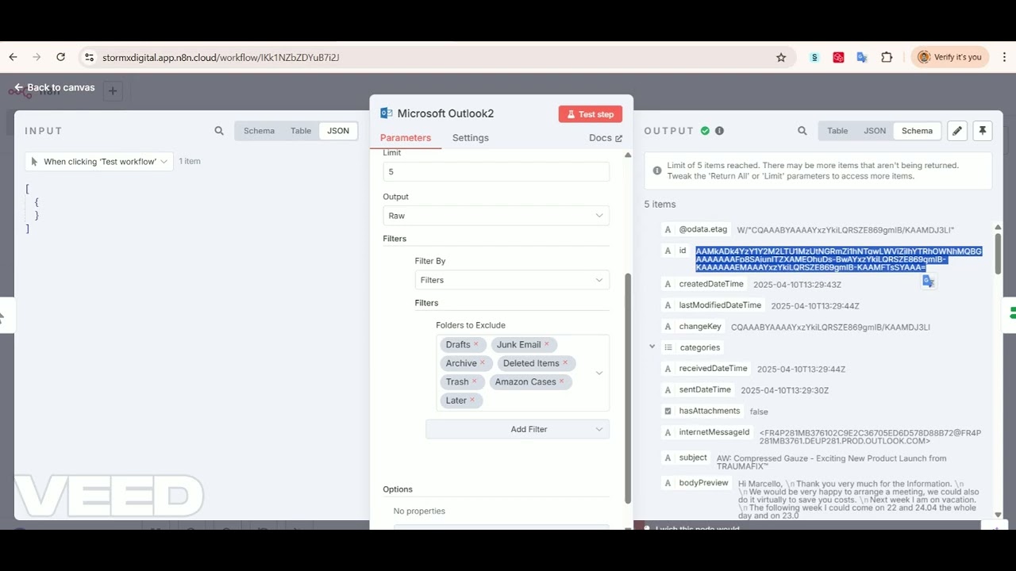Remove the Trash folder tag
Viewport: 1016px width, 571px height.
click(x=475, y=381)
